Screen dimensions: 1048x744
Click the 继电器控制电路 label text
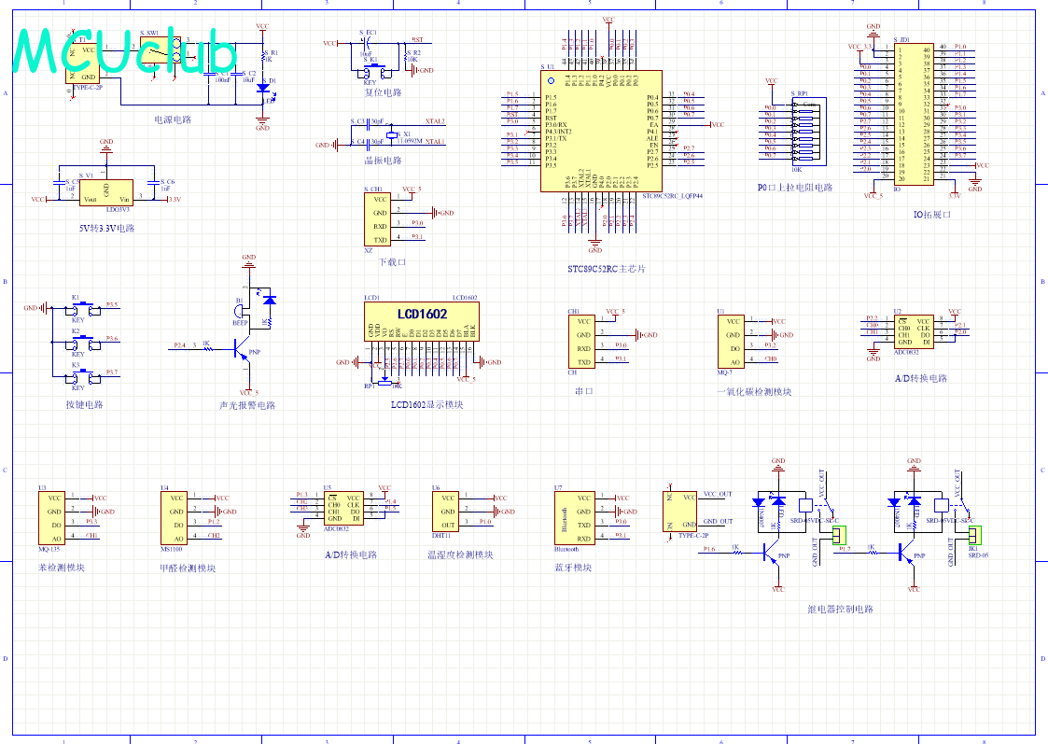tap(840, 610)
